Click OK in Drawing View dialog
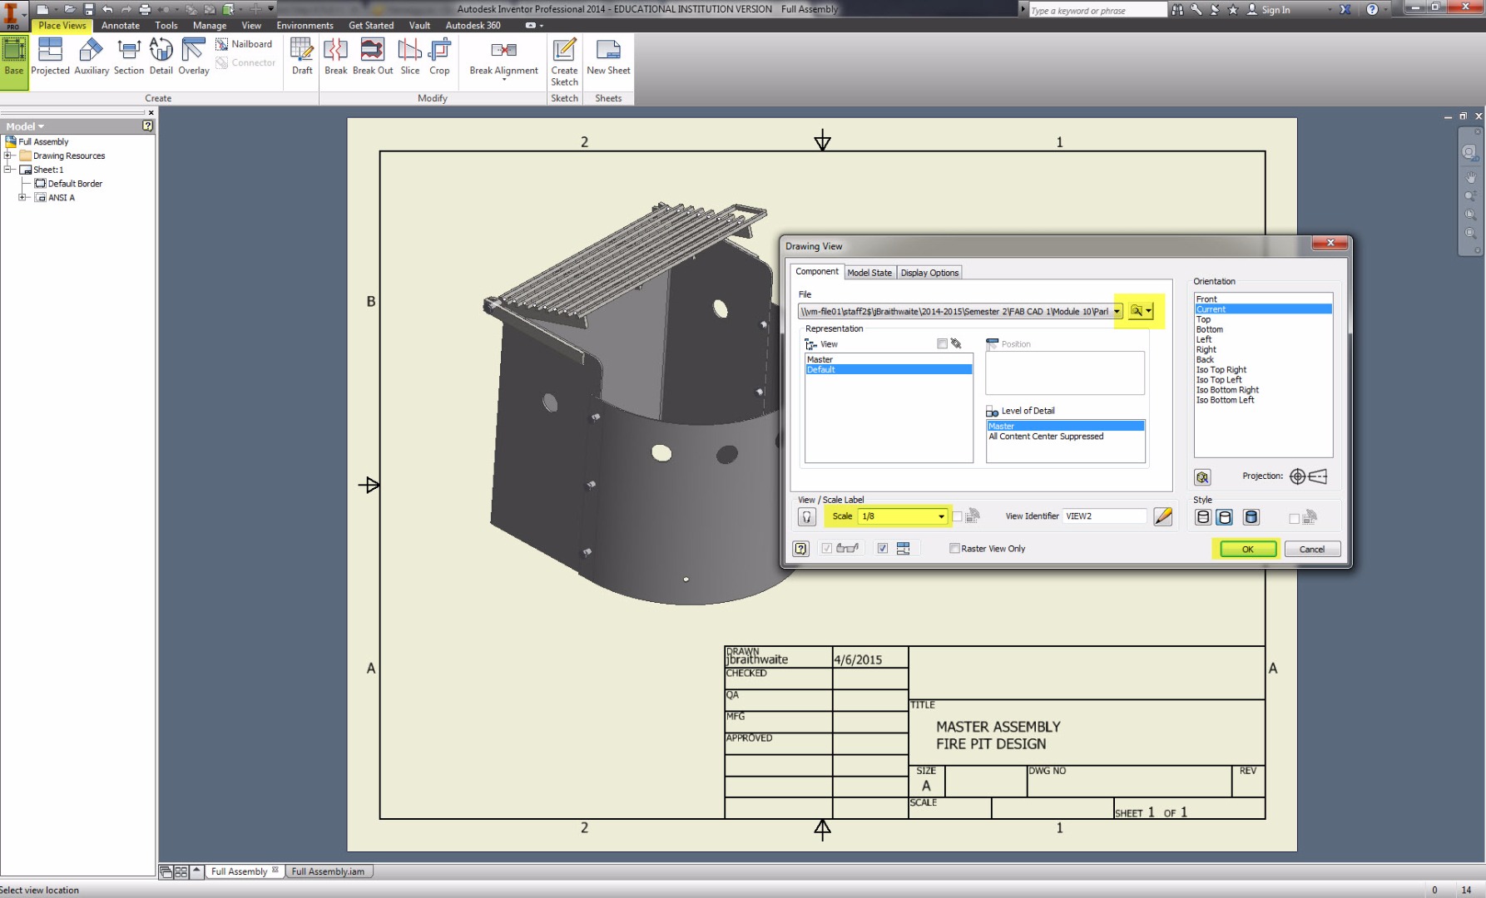Viewport: 1486px width, 898px height. coord(1247,549)
